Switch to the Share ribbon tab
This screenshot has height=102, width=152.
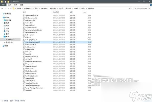[x=15, y=5]
